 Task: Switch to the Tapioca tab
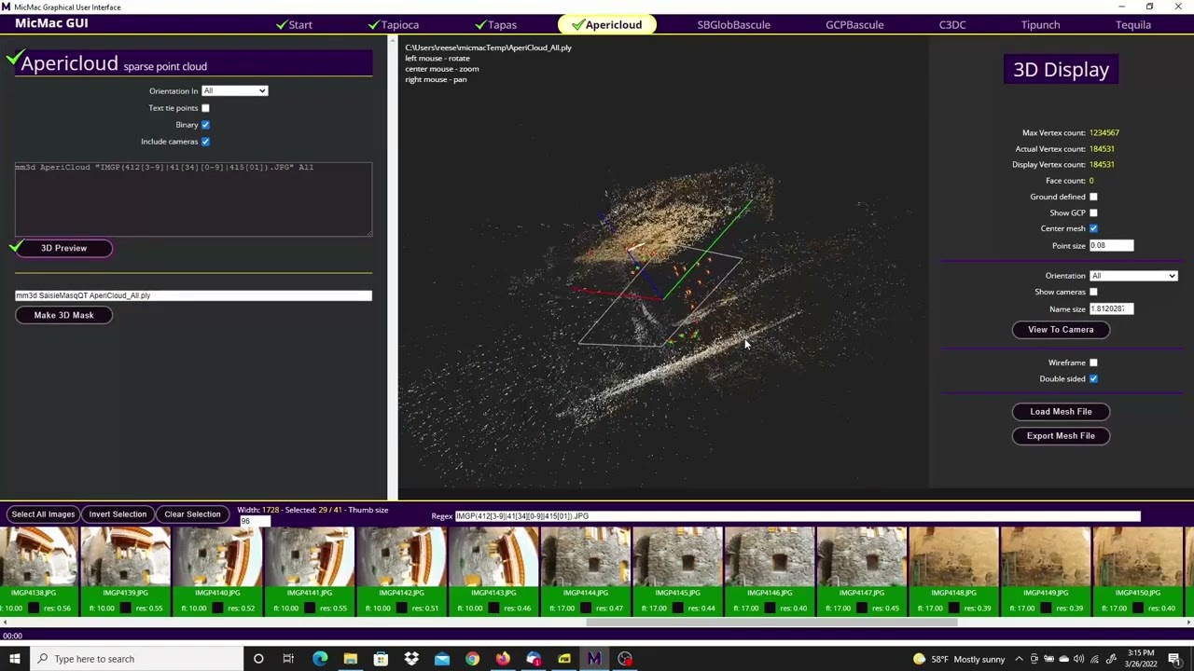click(x=394, y=25)
